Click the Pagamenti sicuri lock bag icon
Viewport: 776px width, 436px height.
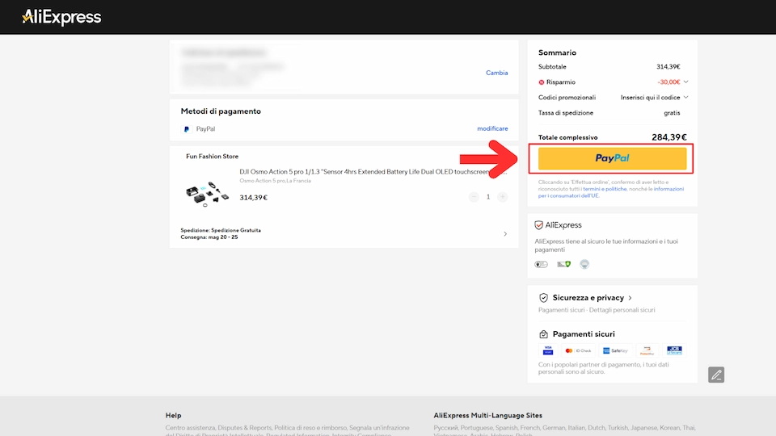pos(543,334)
